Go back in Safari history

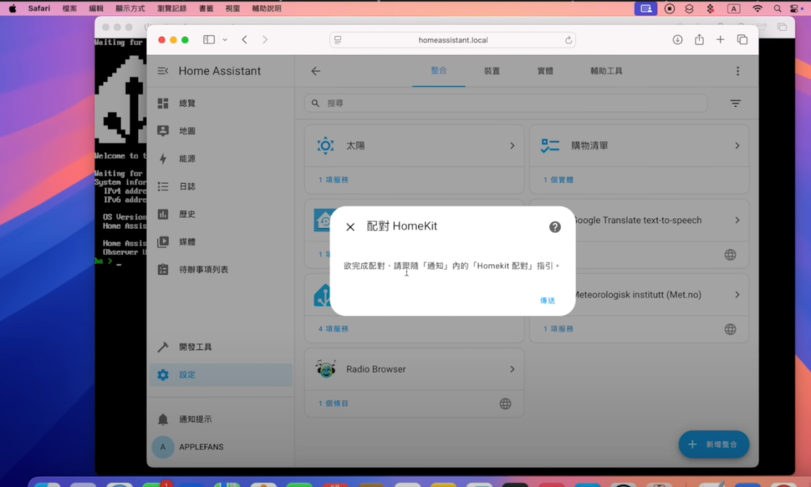point(245,40)
